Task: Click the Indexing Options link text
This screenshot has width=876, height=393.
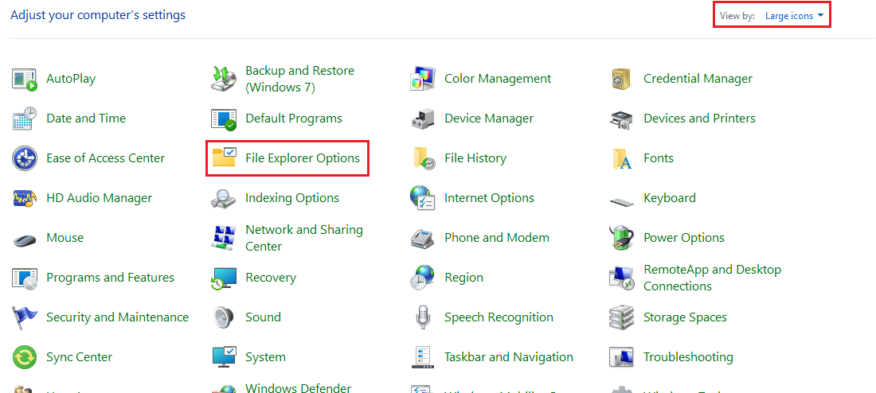Action: pos(292,198)
